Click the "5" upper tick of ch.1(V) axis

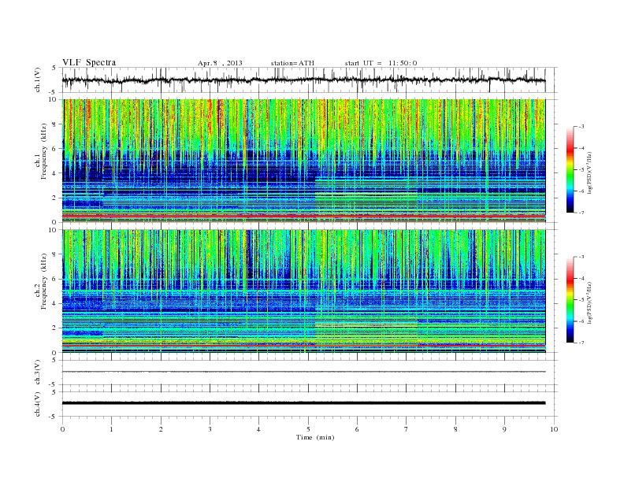54,68
